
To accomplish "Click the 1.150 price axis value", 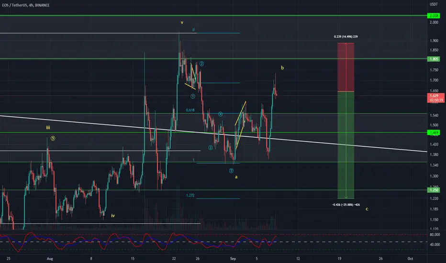I will (434, 220).
